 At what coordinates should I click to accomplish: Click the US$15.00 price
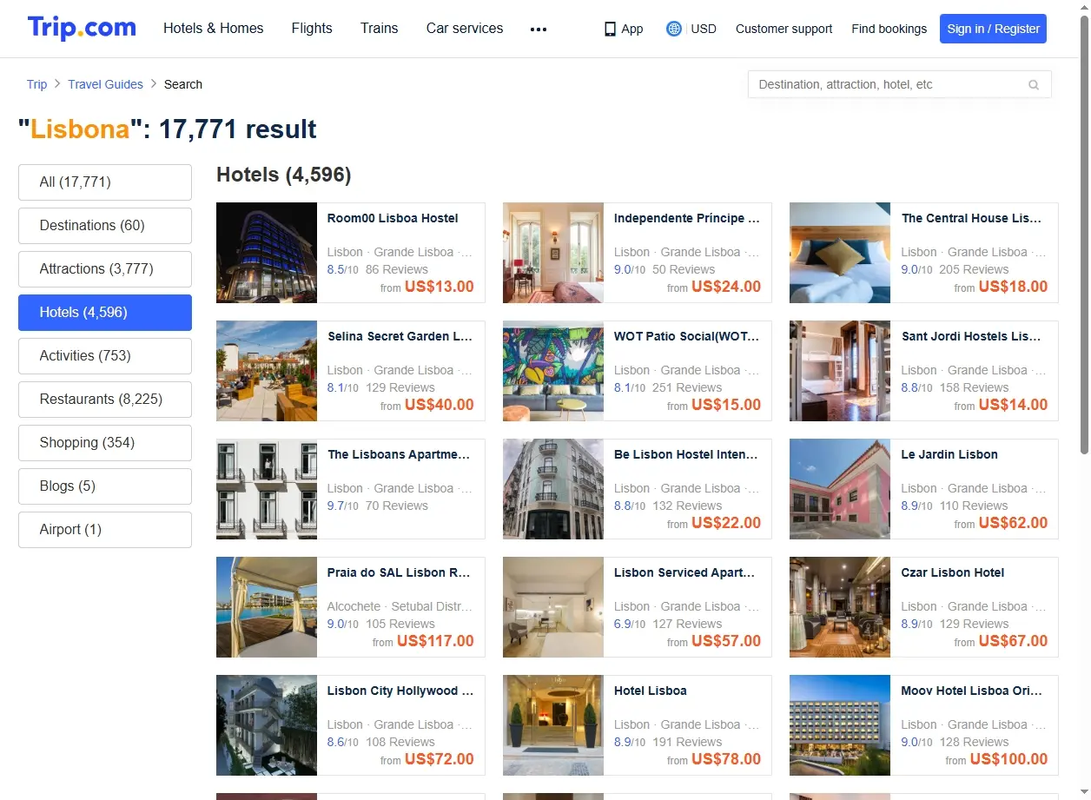click(x=726, y=405)
